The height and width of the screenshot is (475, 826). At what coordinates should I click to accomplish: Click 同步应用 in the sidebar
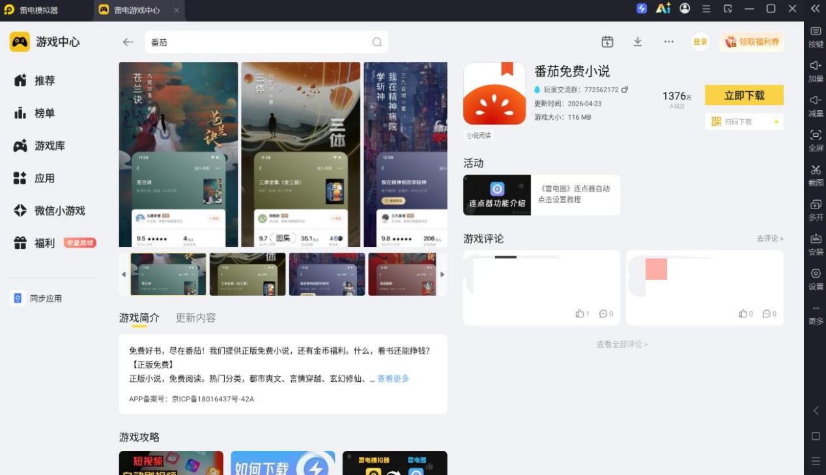click(x=37, y=298)
